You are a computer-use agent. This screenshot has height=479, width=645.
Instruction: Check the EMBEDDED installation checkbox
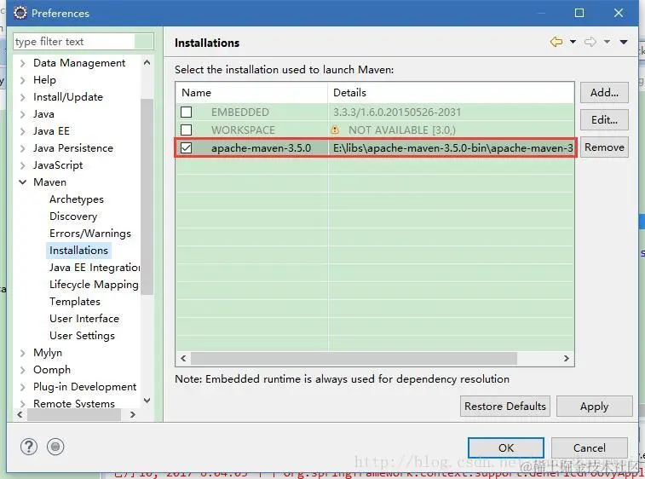(x=187, y=112)
